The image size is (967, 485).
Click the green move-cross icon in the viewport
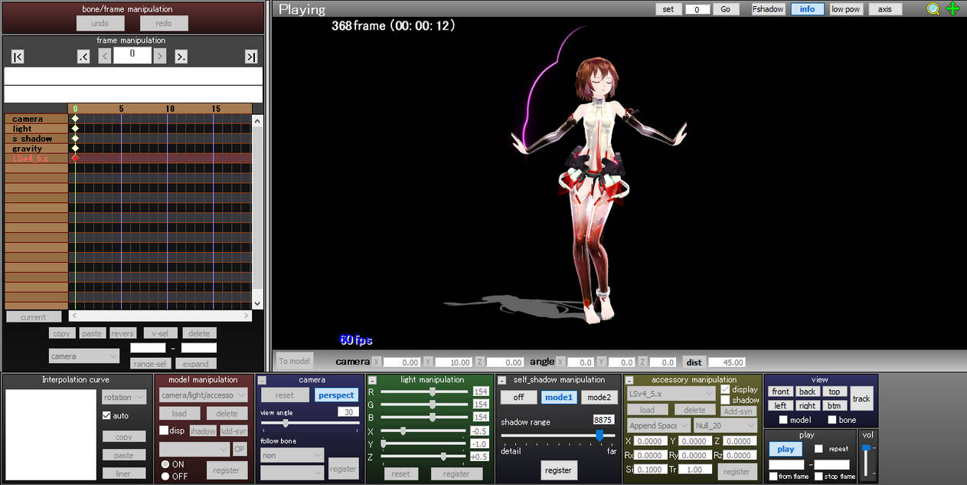pyautogui.click(x=952, y=9)
